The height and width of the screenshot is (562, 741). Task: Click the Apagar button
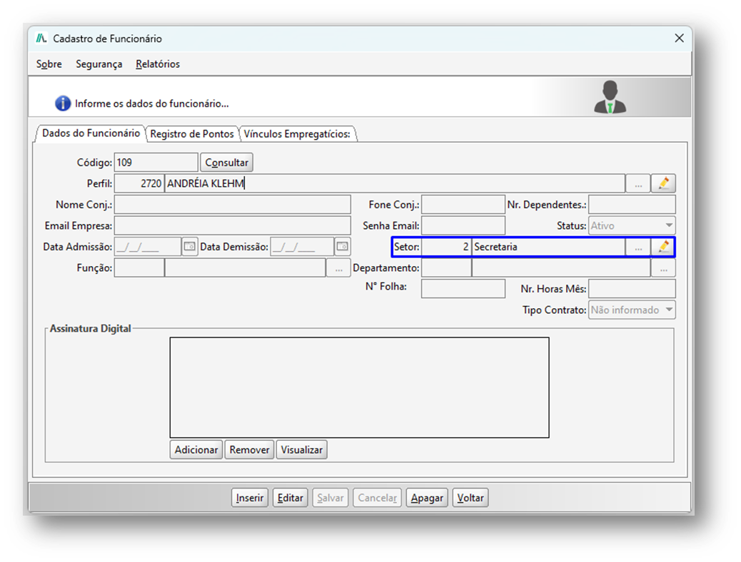point(427,498)
